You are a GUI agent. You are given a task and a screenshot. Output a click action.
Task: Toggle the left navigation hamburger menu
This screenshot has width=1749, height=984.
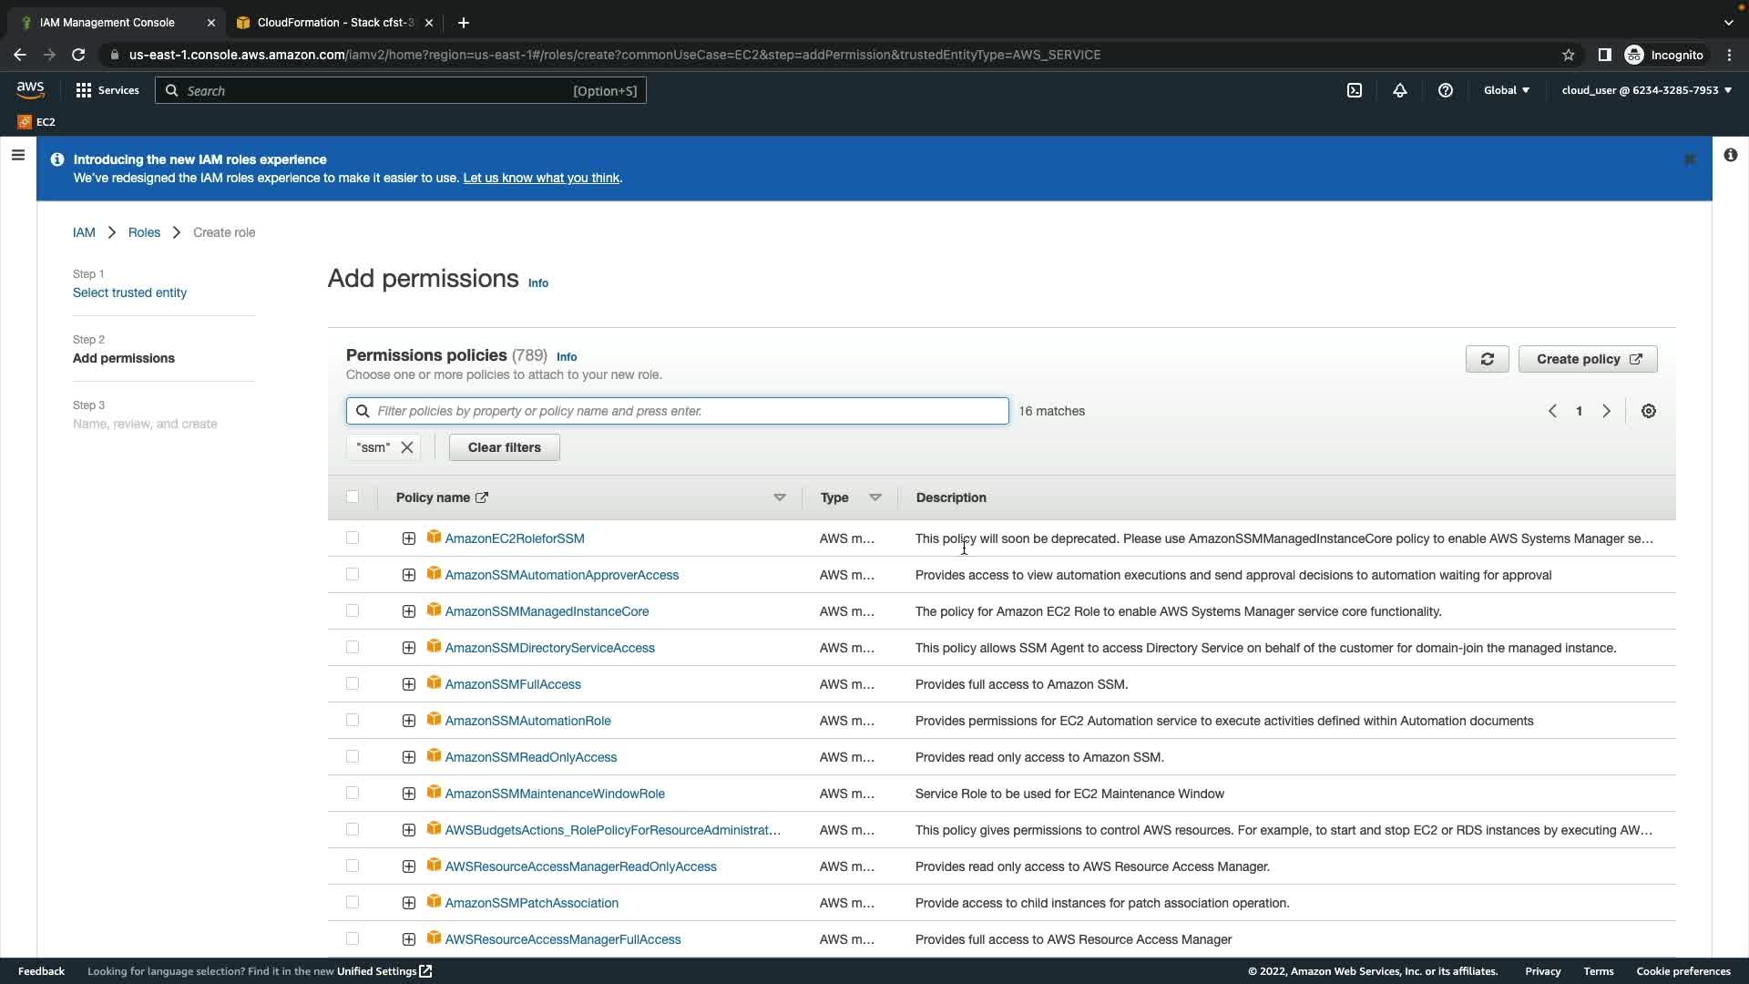(x=17, y=155)
